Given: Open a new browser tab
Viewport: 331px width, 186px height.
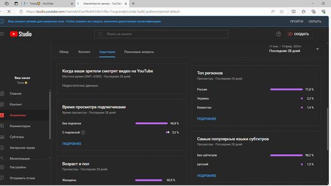Looking at the screenshot, I should (x=133, y=4).
